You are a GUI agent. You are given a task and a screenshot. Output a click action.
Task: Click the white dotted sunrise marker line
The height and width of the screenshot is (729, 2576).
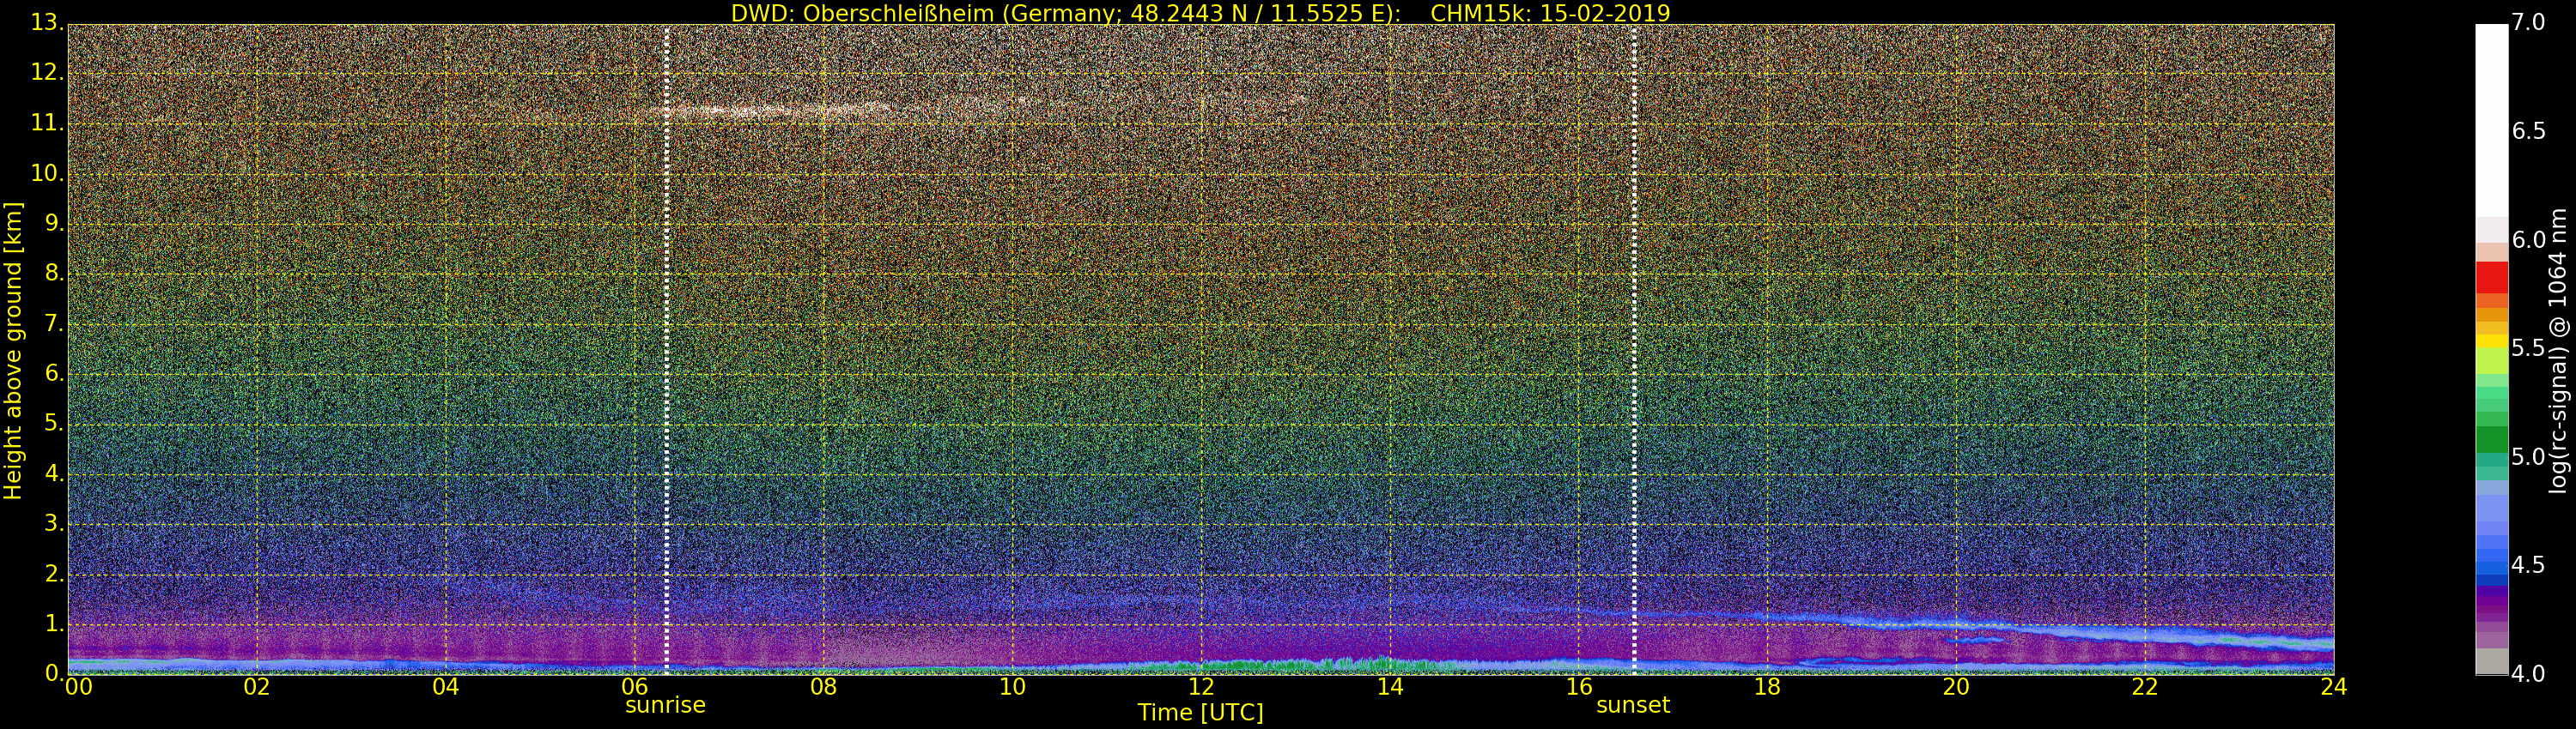coord(666,350)
